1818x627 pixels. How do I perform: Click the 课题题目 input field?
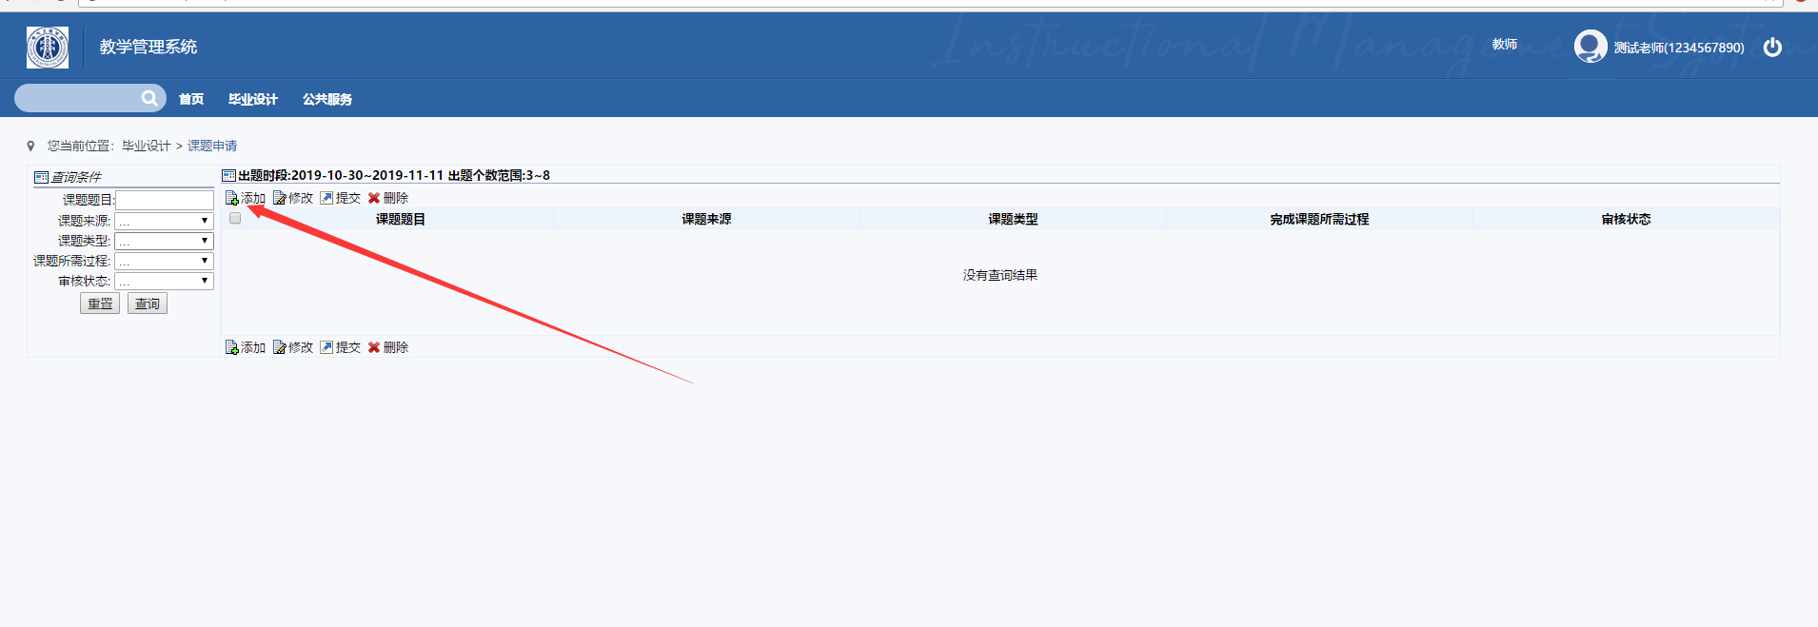(x=165, y=200)
